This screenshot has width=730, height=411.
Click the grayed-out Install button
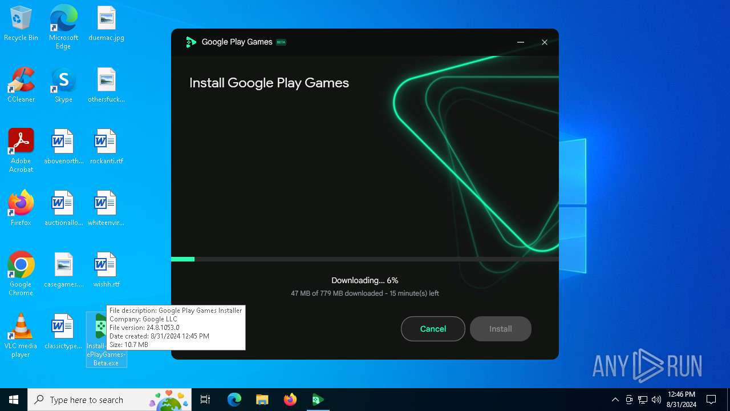click(501, 329)
